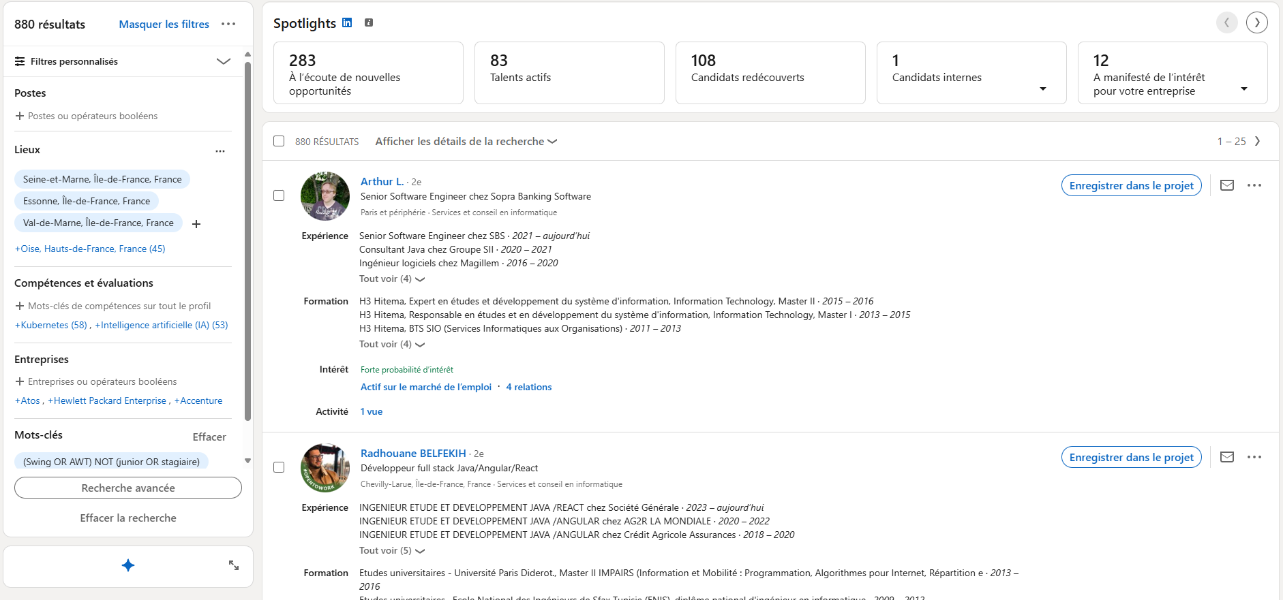Click Actif sur le marché de l'emploi link
This screenshot has width=1283, height=600.
(x=426, y=387)
